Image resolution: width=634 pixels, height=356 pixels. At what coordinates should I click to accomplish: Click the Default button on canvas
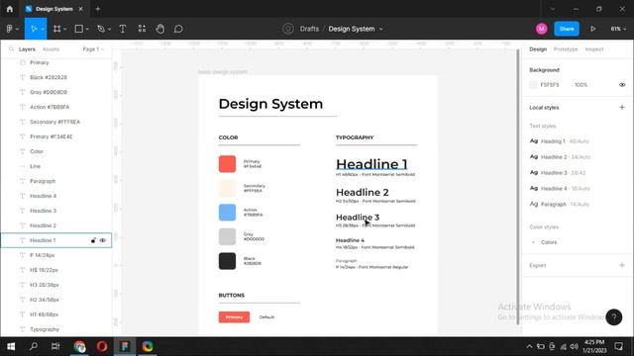[x=266, y=317]
